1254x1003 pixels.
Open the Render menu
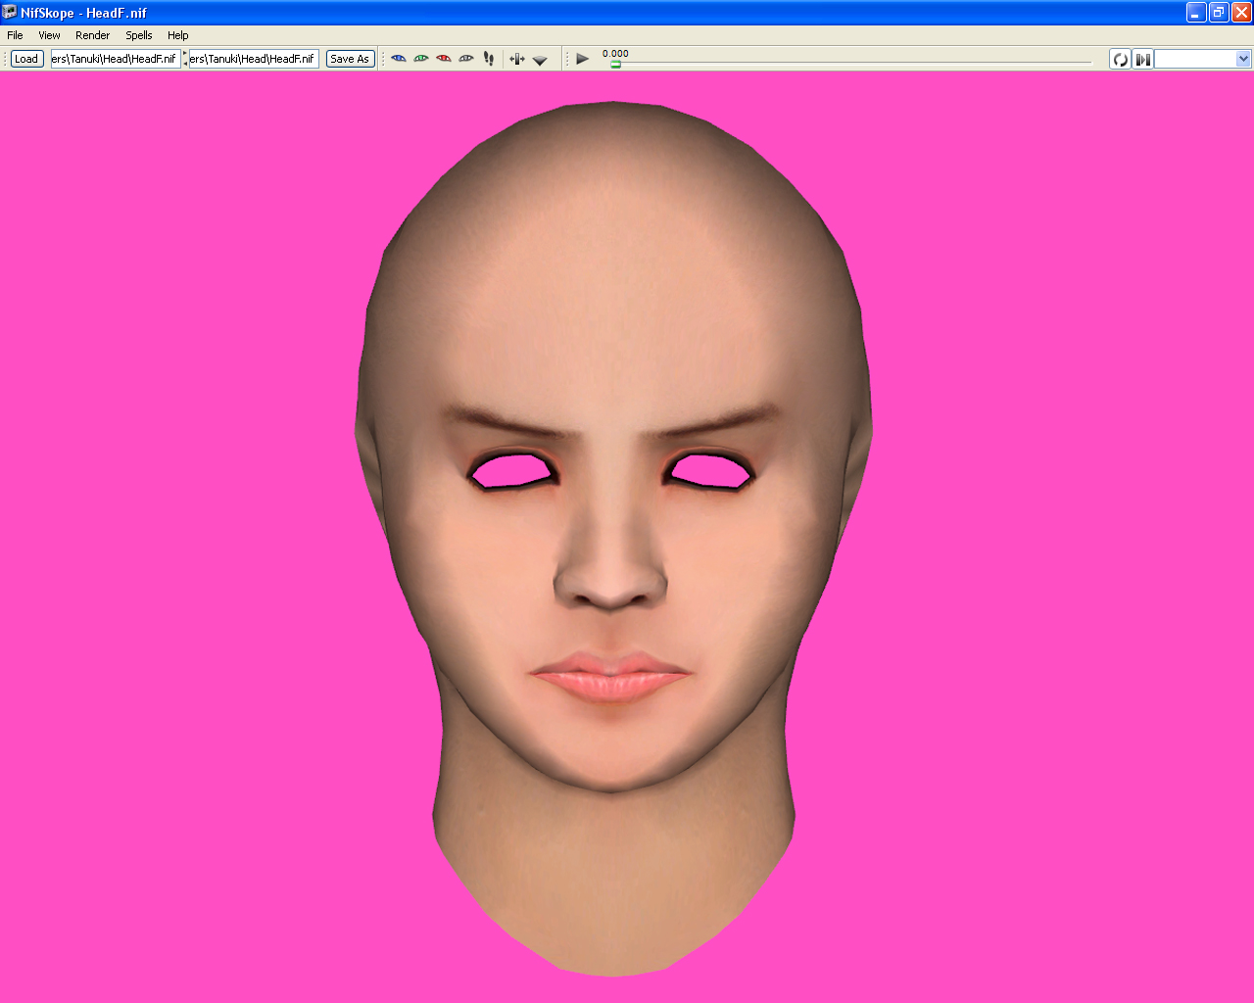click(92, 35)
